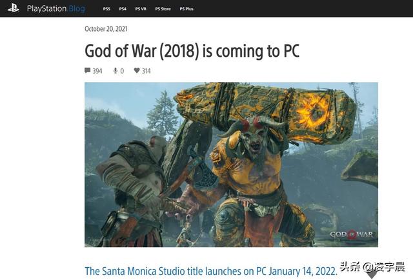Click the 0 count beside the microphone

122,71
